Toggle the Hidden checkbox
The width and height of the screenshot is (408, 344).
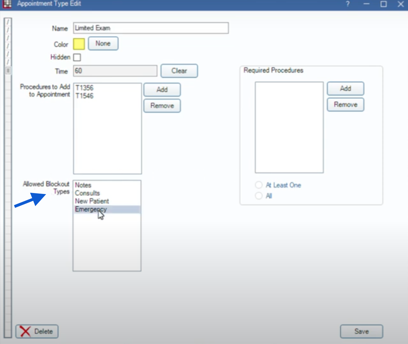tap(77, 57)
